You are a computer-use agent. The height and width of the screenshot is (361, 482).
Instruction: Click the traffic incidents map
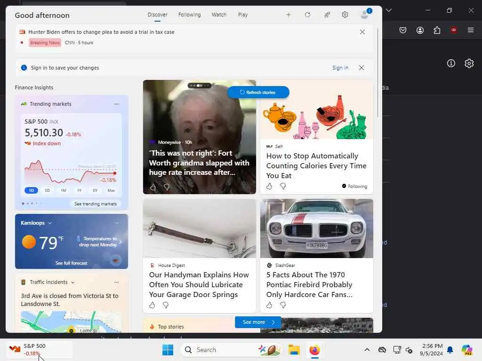pyautogui.click(x=72, y=322)
